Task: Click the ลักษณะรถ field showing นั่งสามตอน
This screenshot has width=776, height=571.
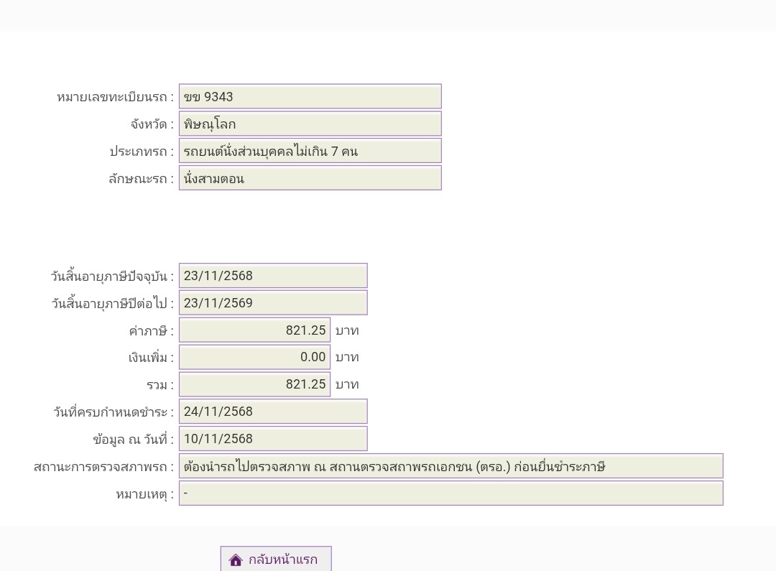Action: (x=310, y=178)
